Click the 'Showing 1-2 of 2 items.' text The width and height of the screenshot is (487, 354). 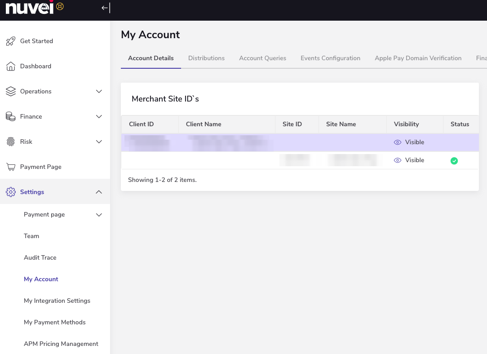[x=162, y=180]
